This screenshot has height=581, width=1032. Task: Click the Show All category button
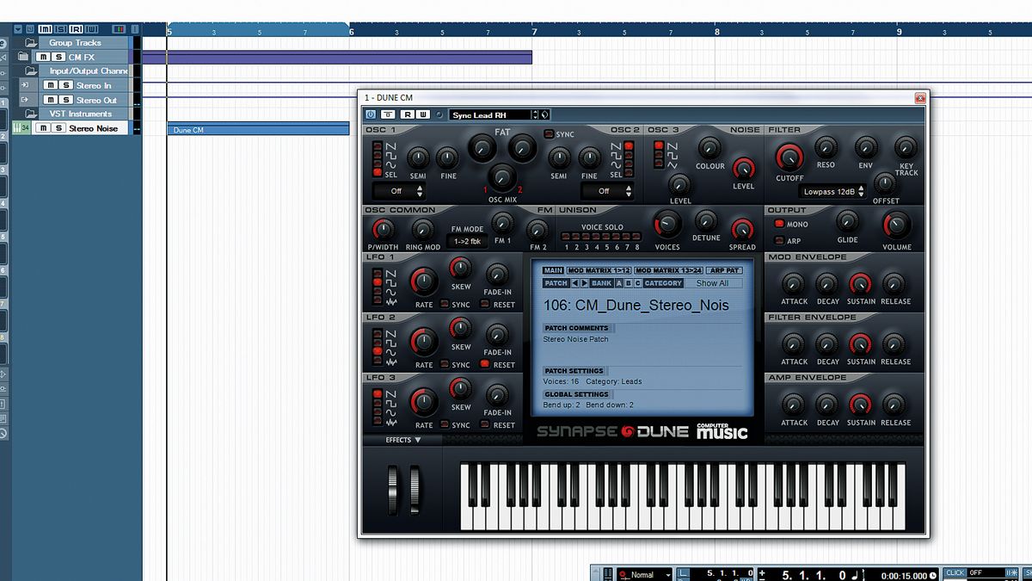[x=713, y=282]
